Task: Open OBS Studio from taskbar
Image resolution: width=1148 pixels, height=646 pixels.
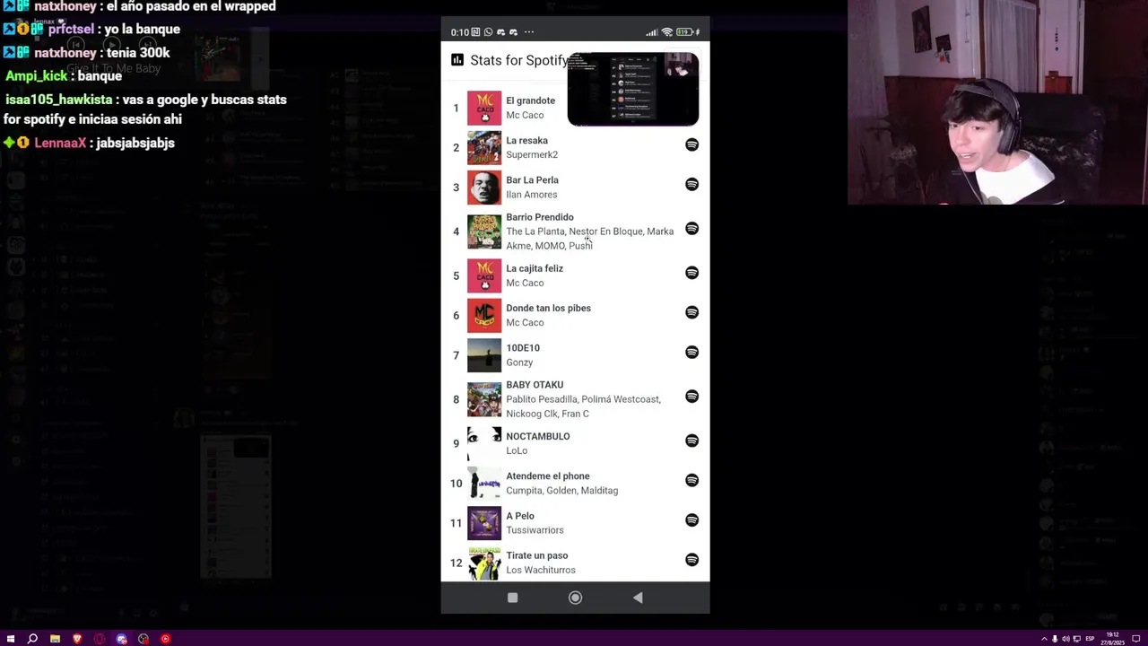Action: click(143, 639)
